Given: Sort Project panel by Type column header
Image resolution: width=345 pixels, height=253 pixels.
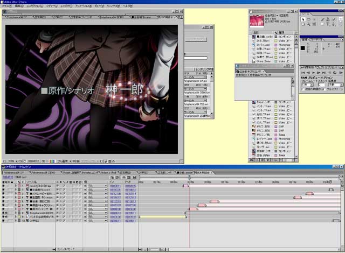Looking at the screenshot, I should pyautogui.click(x=286, y=32).
